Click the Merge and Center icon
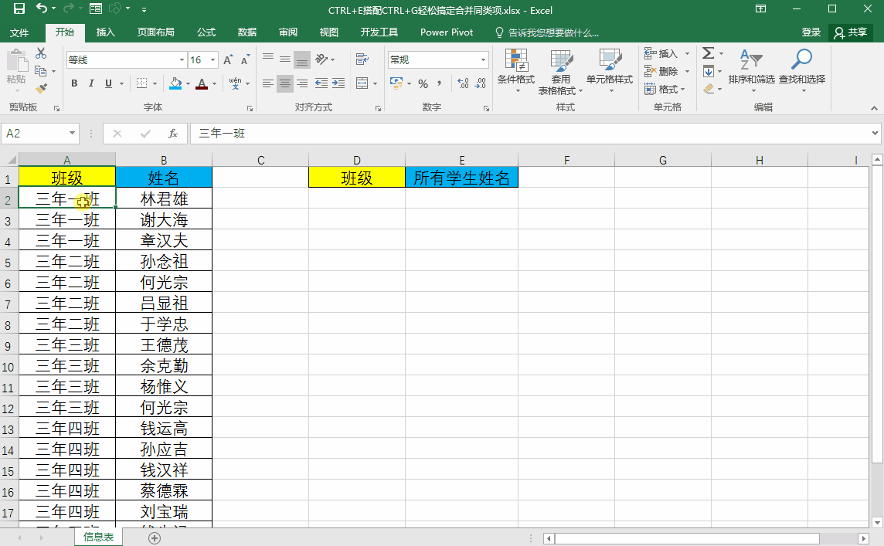 (362, 83)
